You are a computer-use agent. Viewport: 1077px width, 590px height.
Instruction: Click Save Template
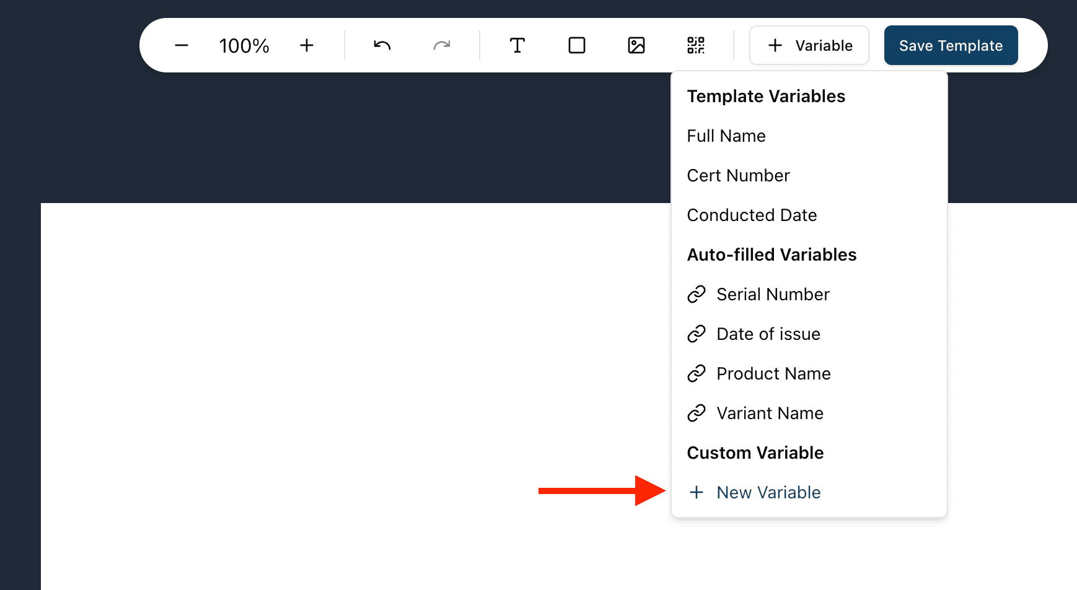point(951,45)
